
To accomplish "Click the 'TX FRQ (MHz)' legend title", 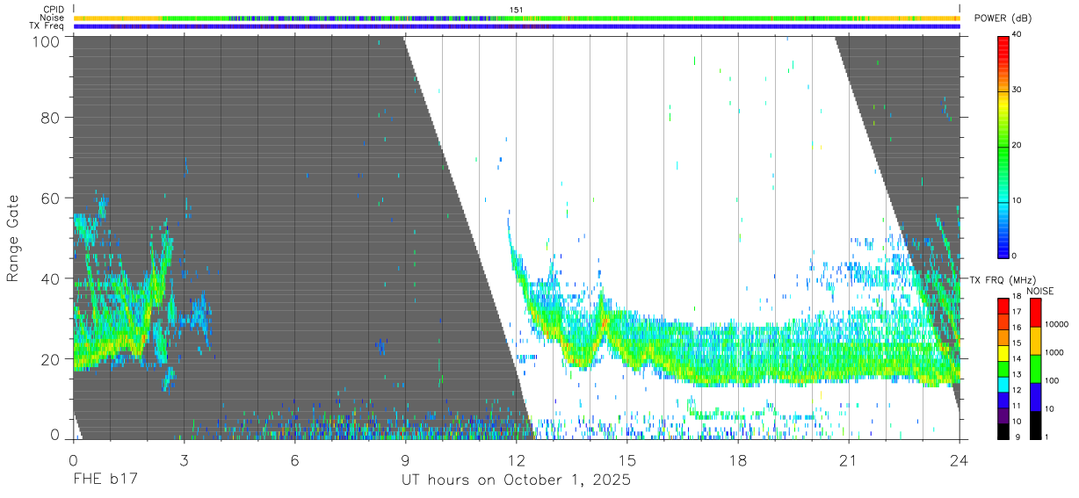I will click(1003, 280).
